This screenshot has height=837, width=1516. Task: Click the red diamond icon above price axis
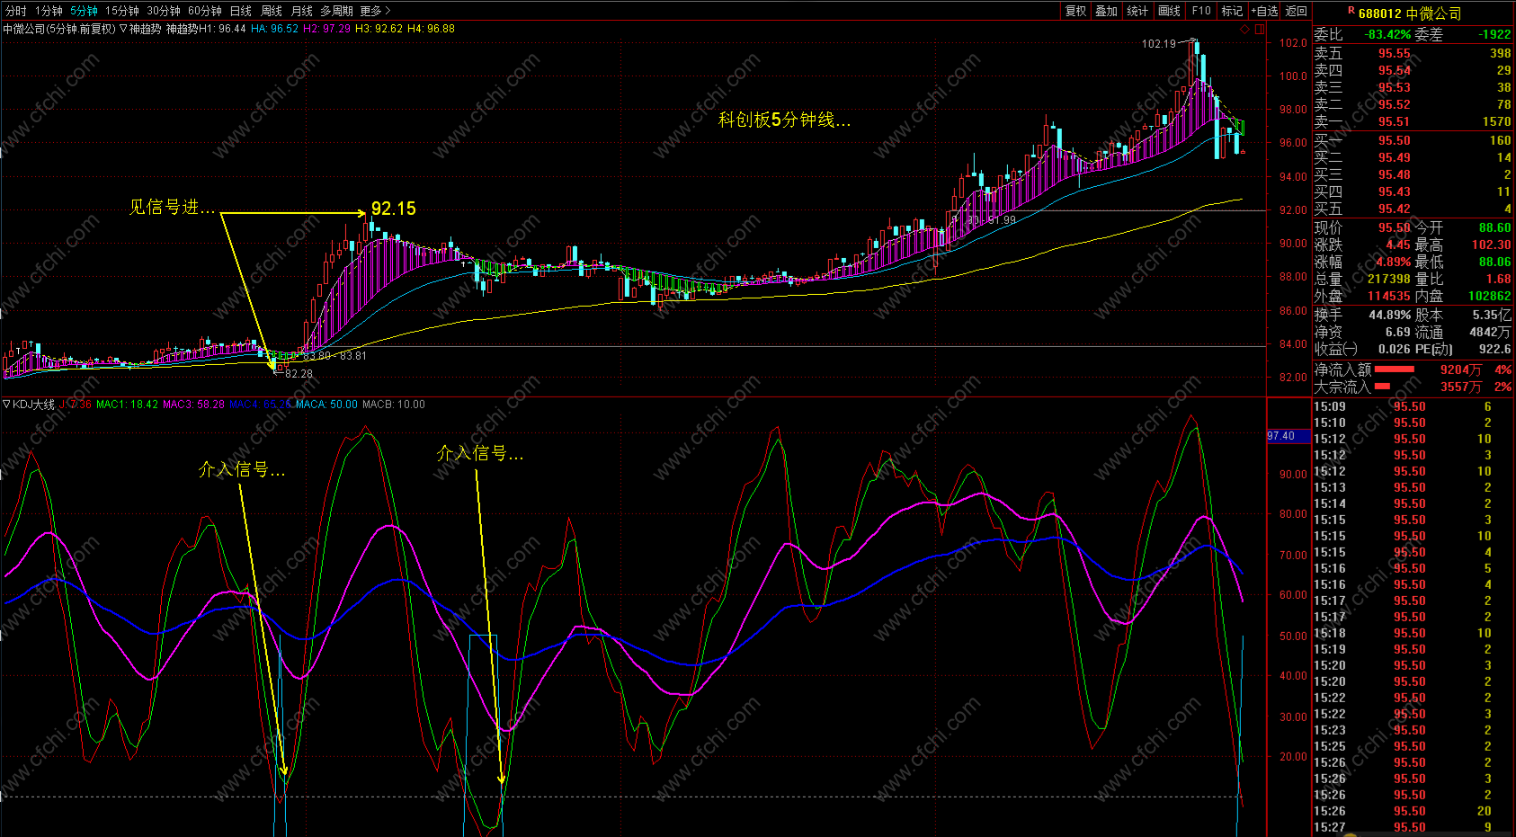click(1245, 29)
